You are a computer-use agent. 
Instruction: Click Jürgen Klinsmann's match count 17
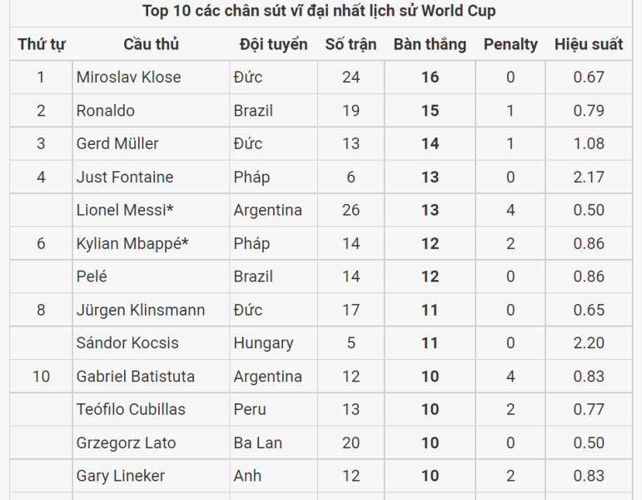[351, 310]
